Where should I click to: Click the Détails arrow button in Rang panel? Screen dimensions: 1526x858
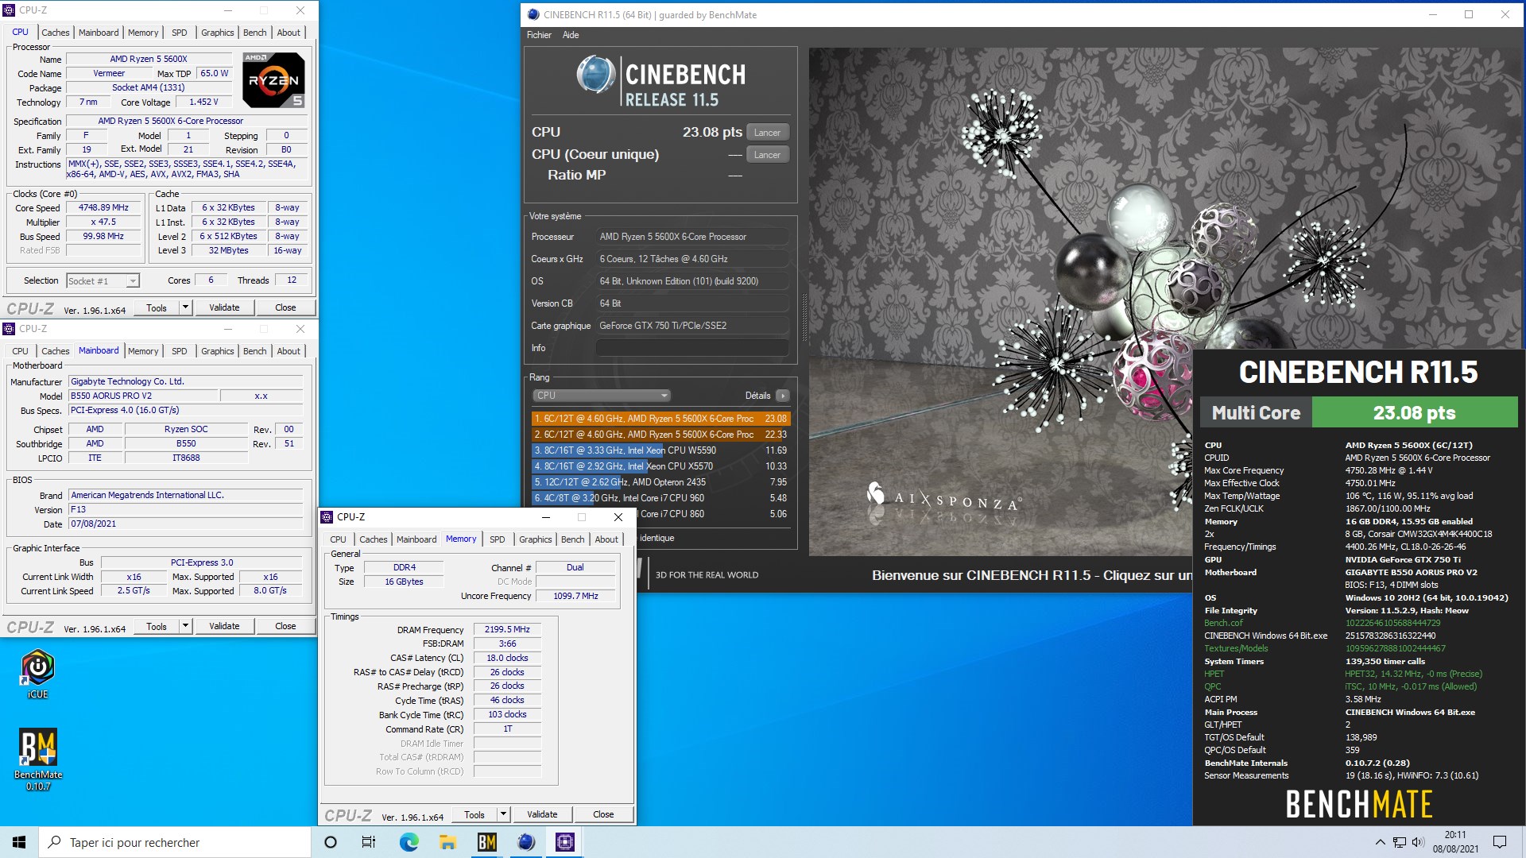783,396
